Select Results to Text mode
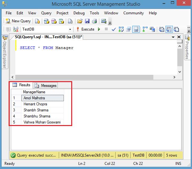The width and height of the screenshot is (192, 169). click(162, 29)
